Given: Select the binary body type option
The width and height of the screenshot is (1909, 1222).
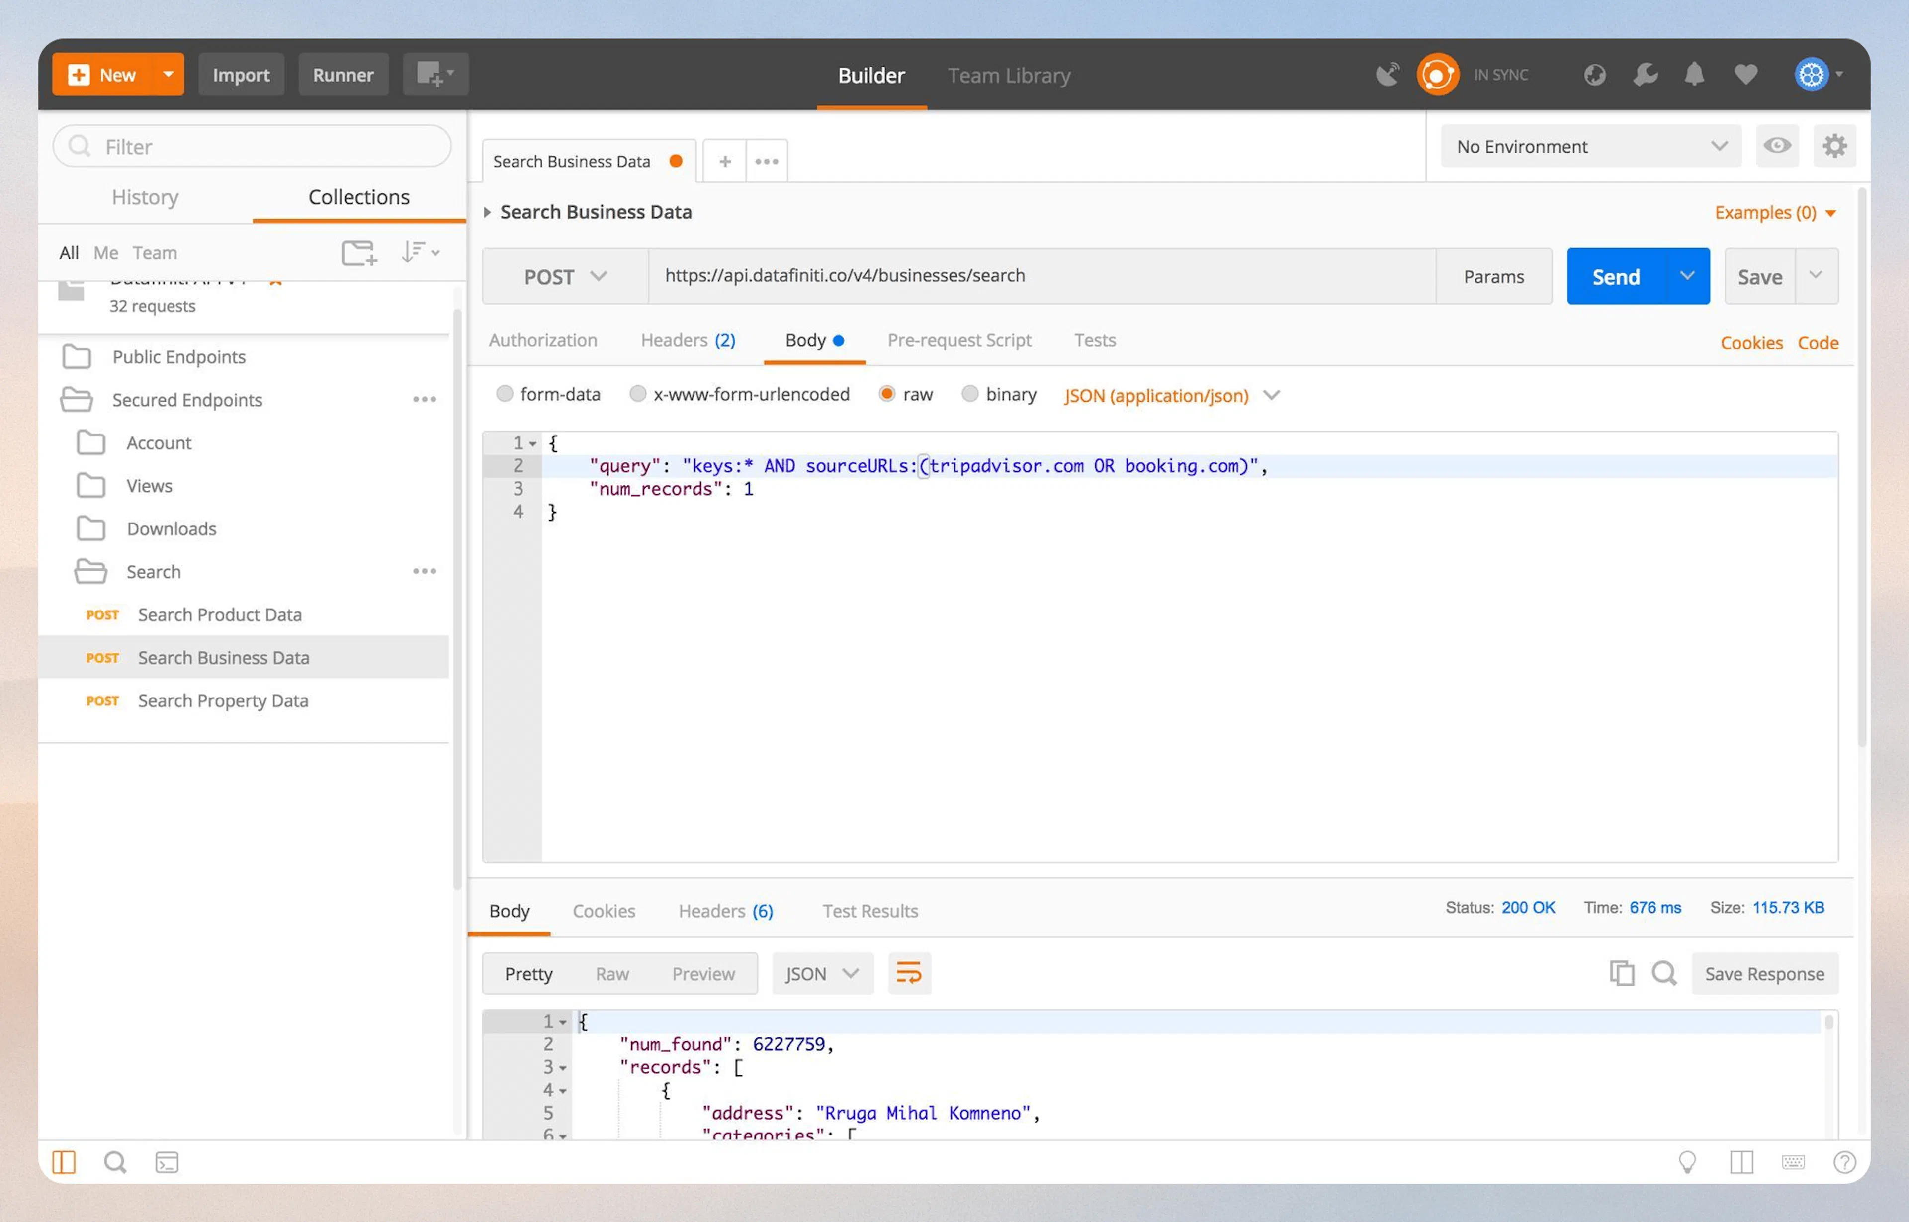Looking at the screenshot, I should coord(970,394).
